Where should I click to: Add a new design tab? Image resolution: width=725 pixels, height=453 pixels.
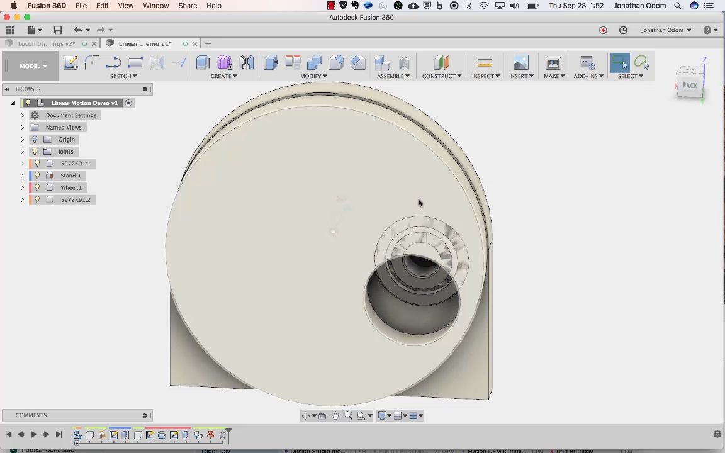coord(208,43)
